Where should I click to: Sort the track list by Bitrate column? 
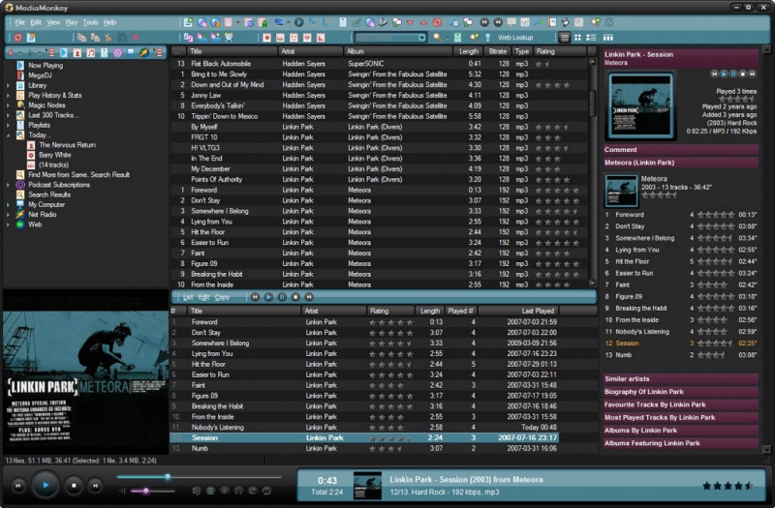click(x=497, y=51)
